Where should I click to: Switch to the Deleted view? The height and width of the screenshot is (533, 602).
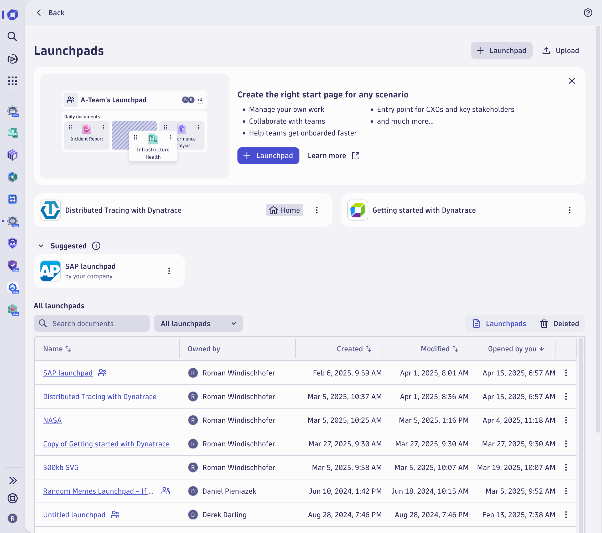coord(560,323)
